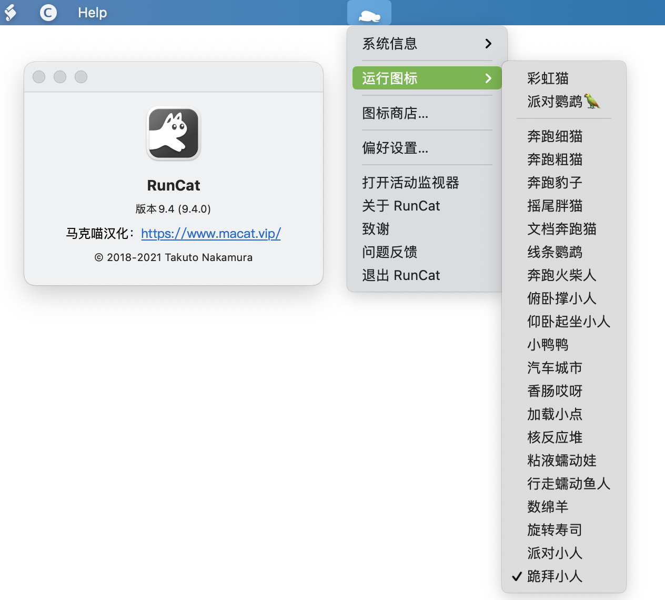Pick the 旋转寿司 runner
This screenshot has width=665, height=600.
pyautogui.click(x=555, y=530)
